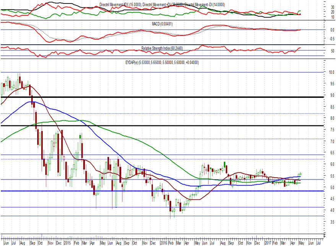The image size is (336, 246).
Task: Select the 5.0 price axis label
Action: click(x=332, y=187)
